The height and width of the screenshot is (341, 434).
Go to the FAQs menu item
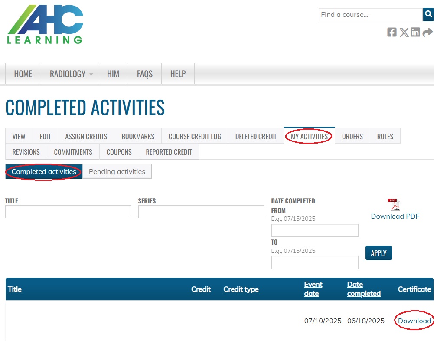tap(144, 74)
